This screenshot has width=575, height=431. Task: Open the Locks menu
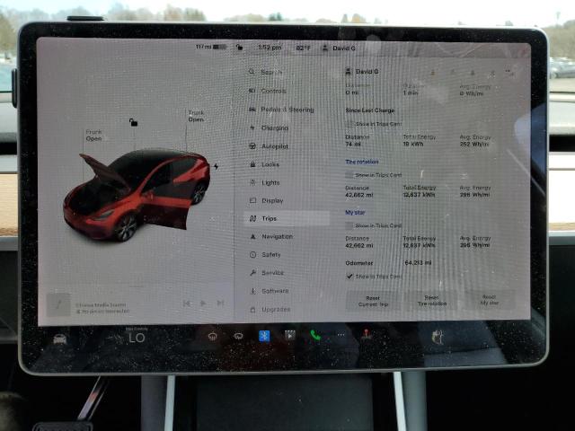tap(270, 164)
